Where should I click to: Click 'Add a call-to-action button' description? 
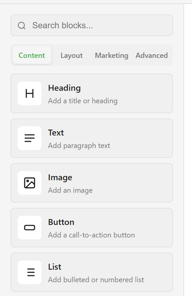point(91,235)
